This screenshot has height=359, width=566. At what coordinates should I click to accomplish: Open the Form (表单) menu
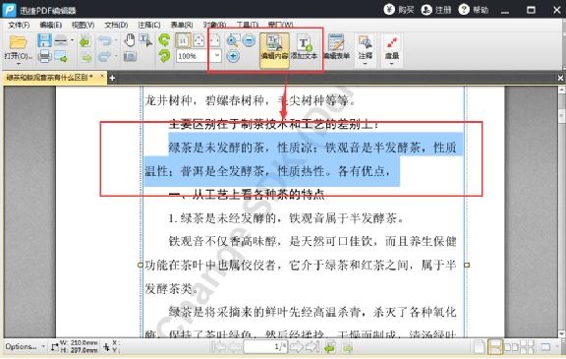click(182, 25)
